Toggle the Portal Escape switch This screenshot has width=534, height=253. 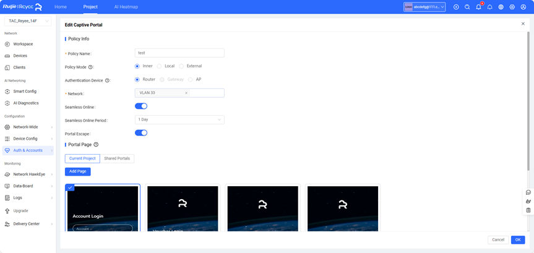141,133
